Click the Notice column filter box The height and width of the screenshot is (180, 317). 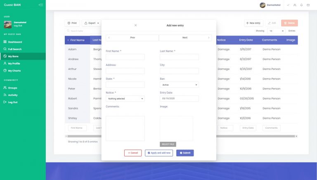[x=225, y=128]
